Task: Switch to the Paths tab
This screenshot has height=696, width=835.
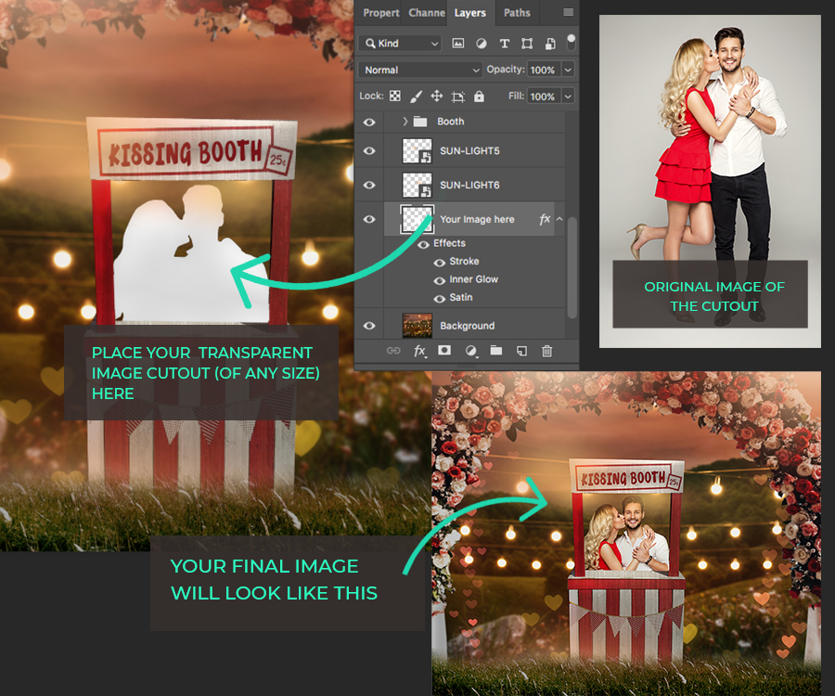Action: [517, 13]
